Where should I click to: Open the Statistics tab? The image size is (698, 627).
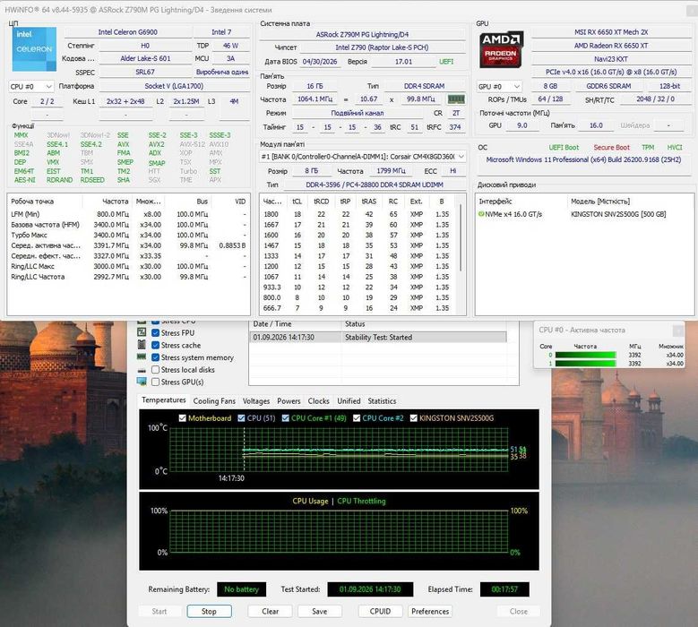click(x=382, y=401)
